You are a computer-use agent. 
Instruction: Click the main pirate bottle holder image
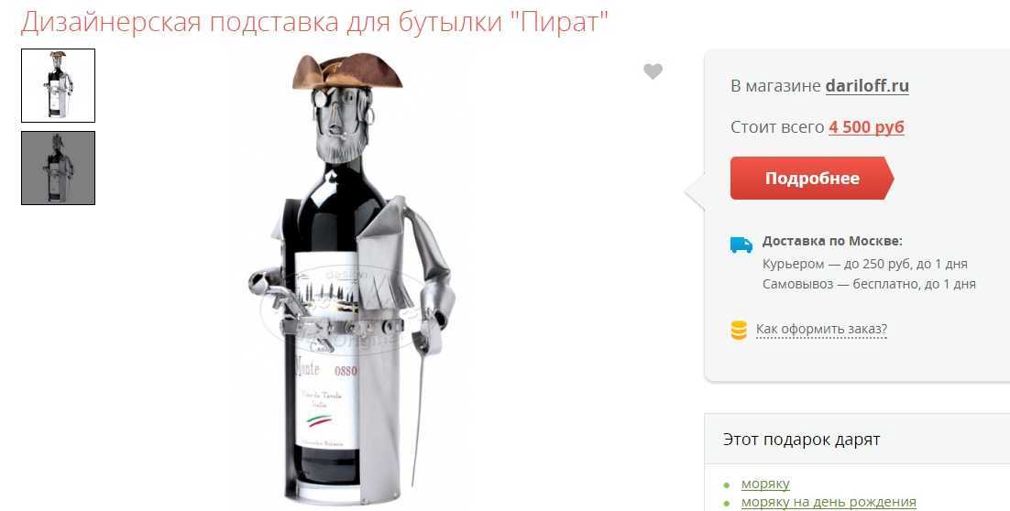tap(351, 278)
